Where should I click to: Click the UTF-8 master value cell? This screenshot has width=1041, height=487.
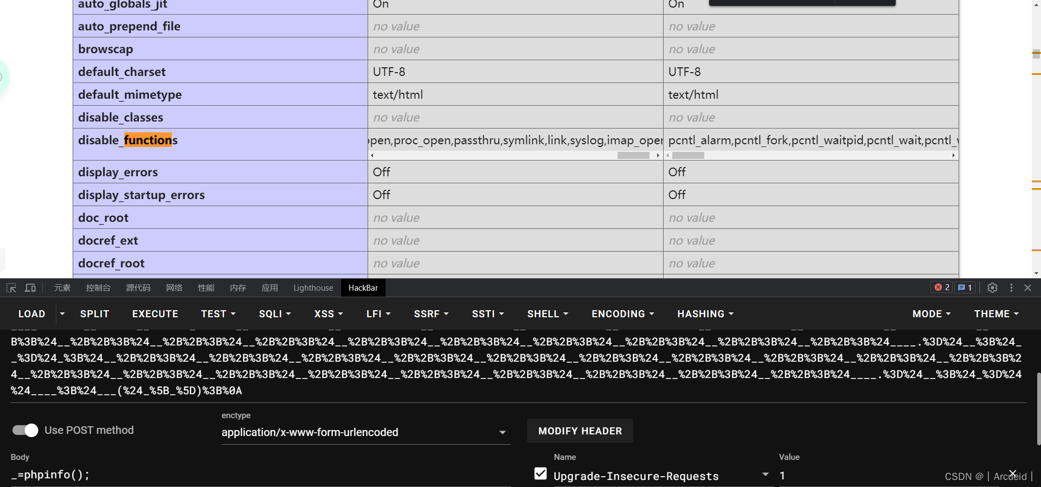click(x=811, y=72)
